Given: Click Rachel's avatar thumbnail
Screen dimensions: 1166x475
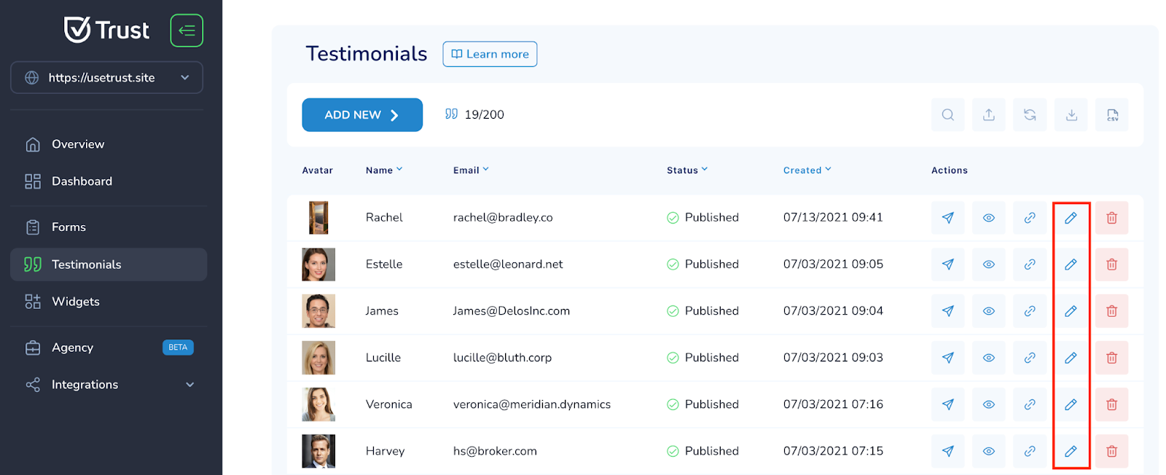Looking at the screenshot, I should point(318,218).
